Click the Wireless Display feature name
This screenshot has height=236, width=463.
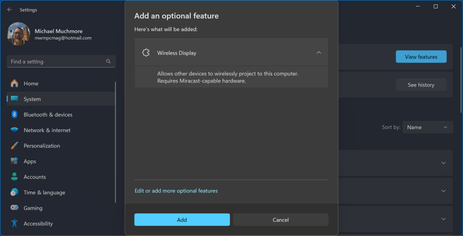(x=177, y=53)
